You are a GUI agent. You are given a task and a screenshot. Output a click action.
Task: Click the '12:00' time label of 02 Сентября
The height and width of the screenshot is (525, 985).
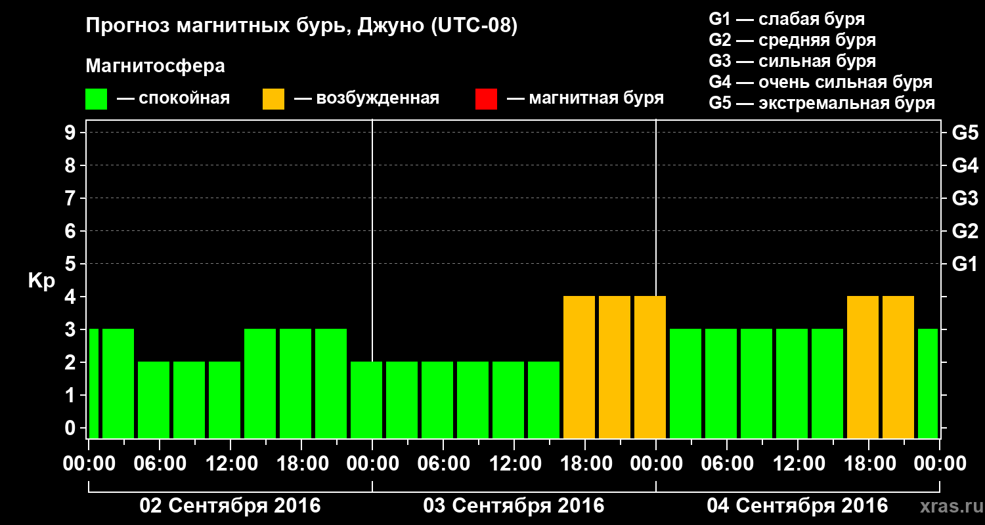(230, 464)
